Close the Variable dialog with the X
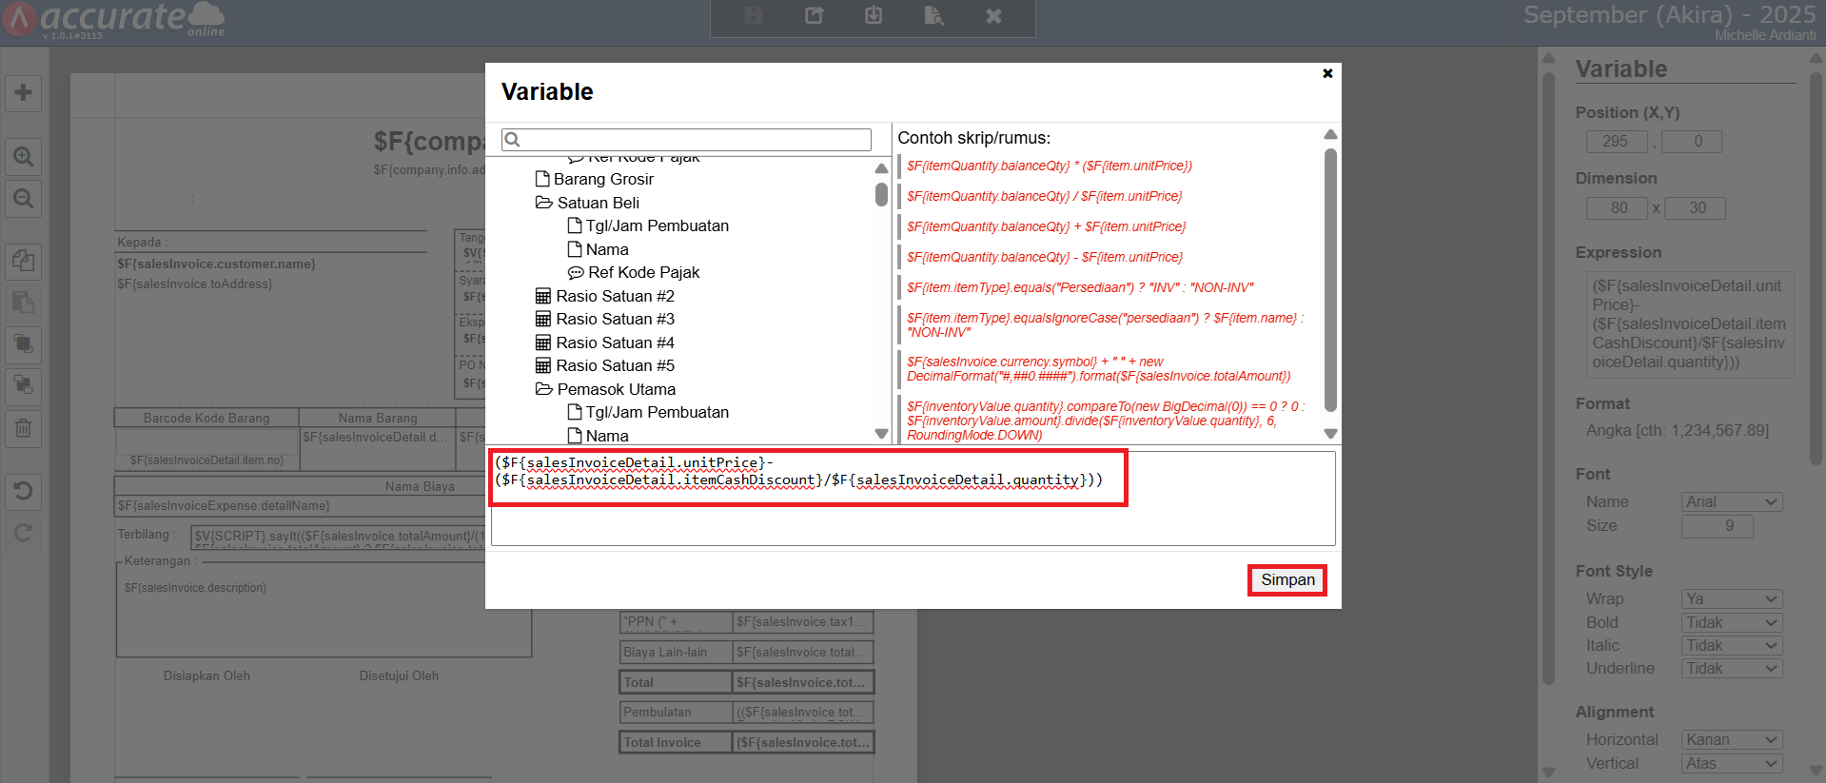 (1327, 73)
